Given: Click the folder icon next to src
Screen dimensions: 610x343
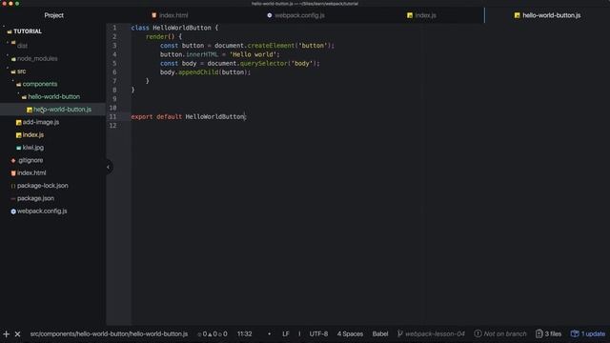Looking at the screenshot, I should [x=13, y=72].
